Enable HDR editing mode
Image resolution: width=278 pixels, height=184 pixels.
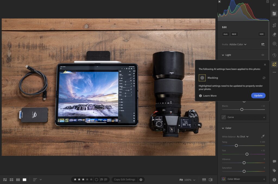tap(261, 34)
